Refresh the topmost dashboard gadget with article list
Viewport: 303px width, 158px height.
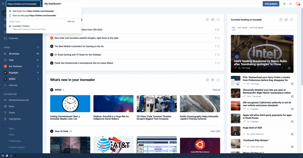[x=207, y=20]
